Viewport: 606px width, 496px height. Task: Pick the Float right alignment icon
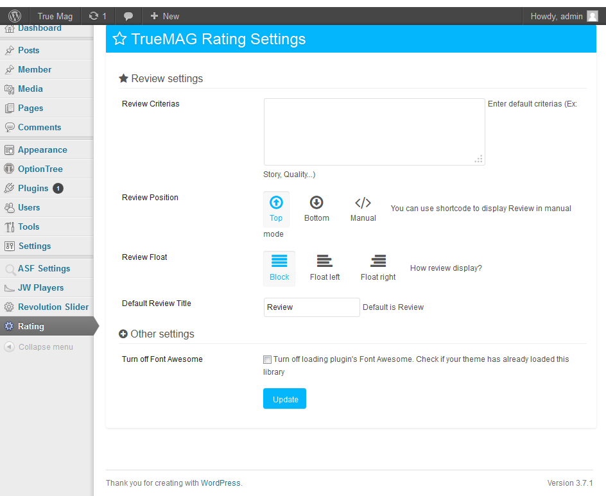pos(378,261)
